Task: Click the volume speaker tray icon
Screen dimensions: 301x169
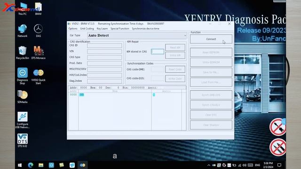Action: coord(245,165)
